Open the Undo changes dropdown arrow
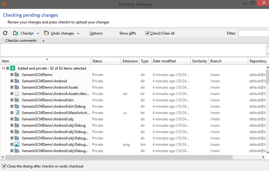The width and height of the screenshot is (269, 171). click(x=78, y=34)
